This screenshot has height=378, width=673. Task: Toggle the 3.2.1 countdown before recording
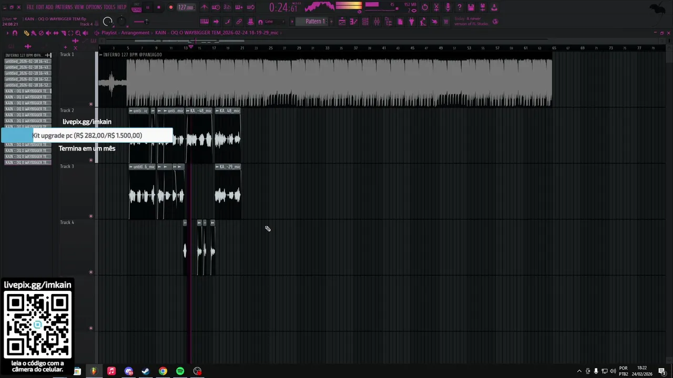(227, 7)
